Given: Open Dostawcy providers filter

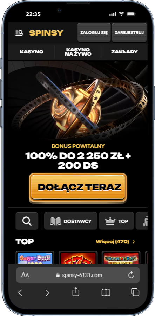Looking at the screenshot, I should pyautogui.click(x=71, y=221).
